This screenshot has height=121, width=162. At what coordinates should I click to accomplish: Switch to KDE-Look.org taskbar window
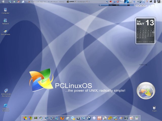[x=37, y=2]
